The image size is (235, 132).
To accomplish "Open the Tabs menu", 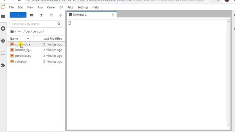I will click(70, 7).
